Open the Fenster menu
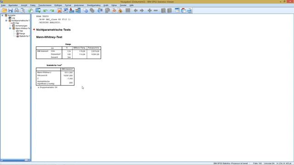 click(x=123, y=5)
